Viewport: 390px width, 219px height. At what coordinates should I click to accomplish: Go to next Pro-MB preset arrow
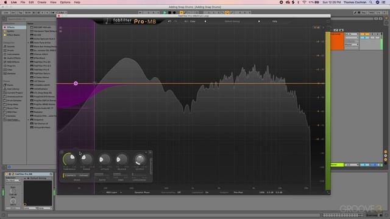[259, 21]
